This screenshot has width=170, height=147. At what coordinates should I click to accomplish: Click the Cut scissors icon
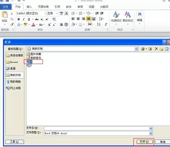pyautogui.click(x=12, y=13)
